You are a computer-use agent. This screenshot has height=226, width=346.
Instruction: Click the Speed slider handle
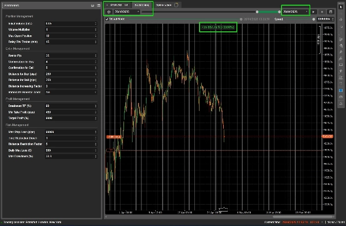point(314,19)
